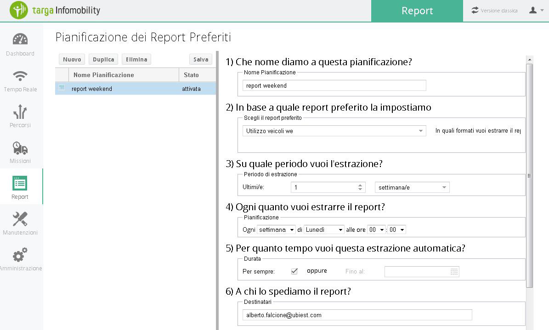Open the Dashboard gauge icon
Screen dimensions: 549x330
[x=20, y=39]
